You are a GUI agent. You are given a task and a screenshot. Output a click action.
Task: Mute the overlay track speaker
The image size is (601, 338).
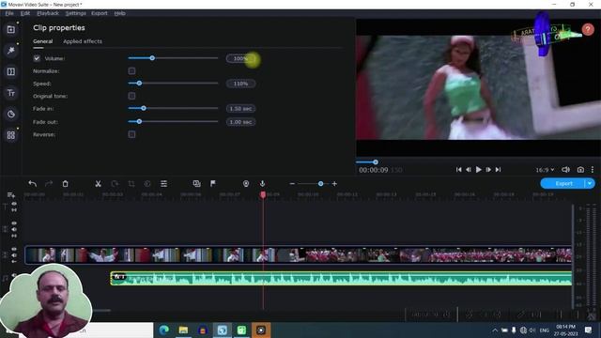pos(14,229)
